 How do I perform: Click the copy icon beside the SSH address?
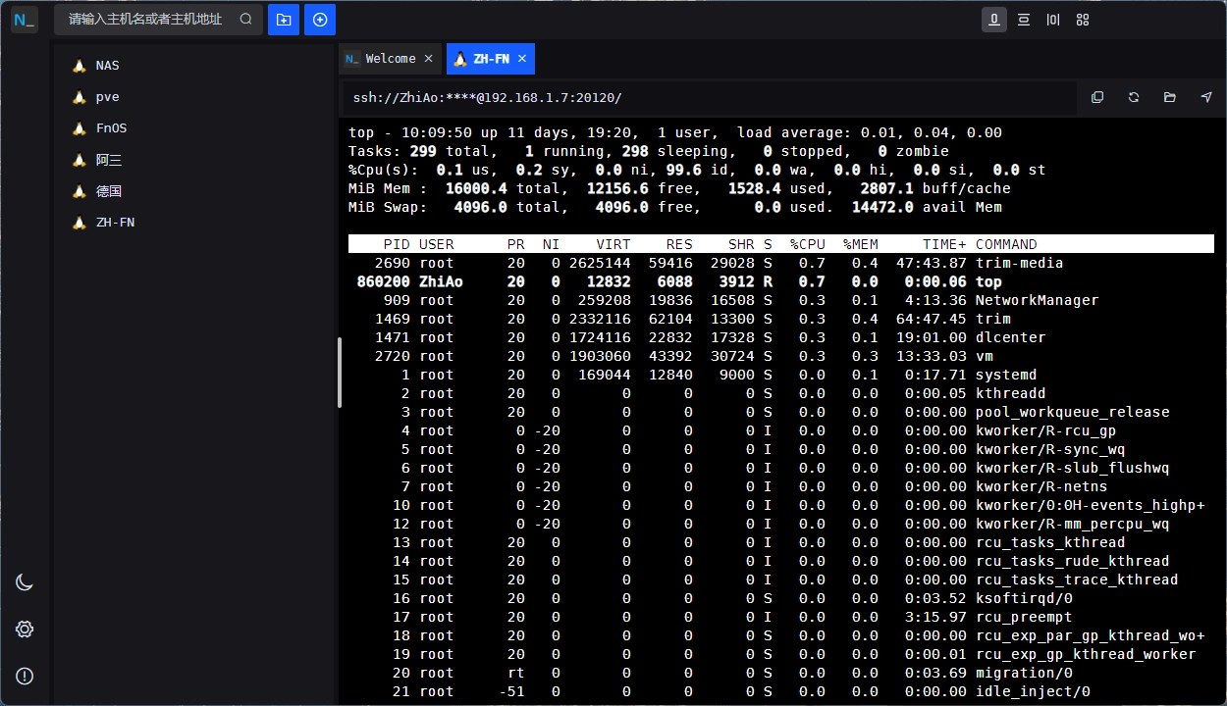point(1097,97)
